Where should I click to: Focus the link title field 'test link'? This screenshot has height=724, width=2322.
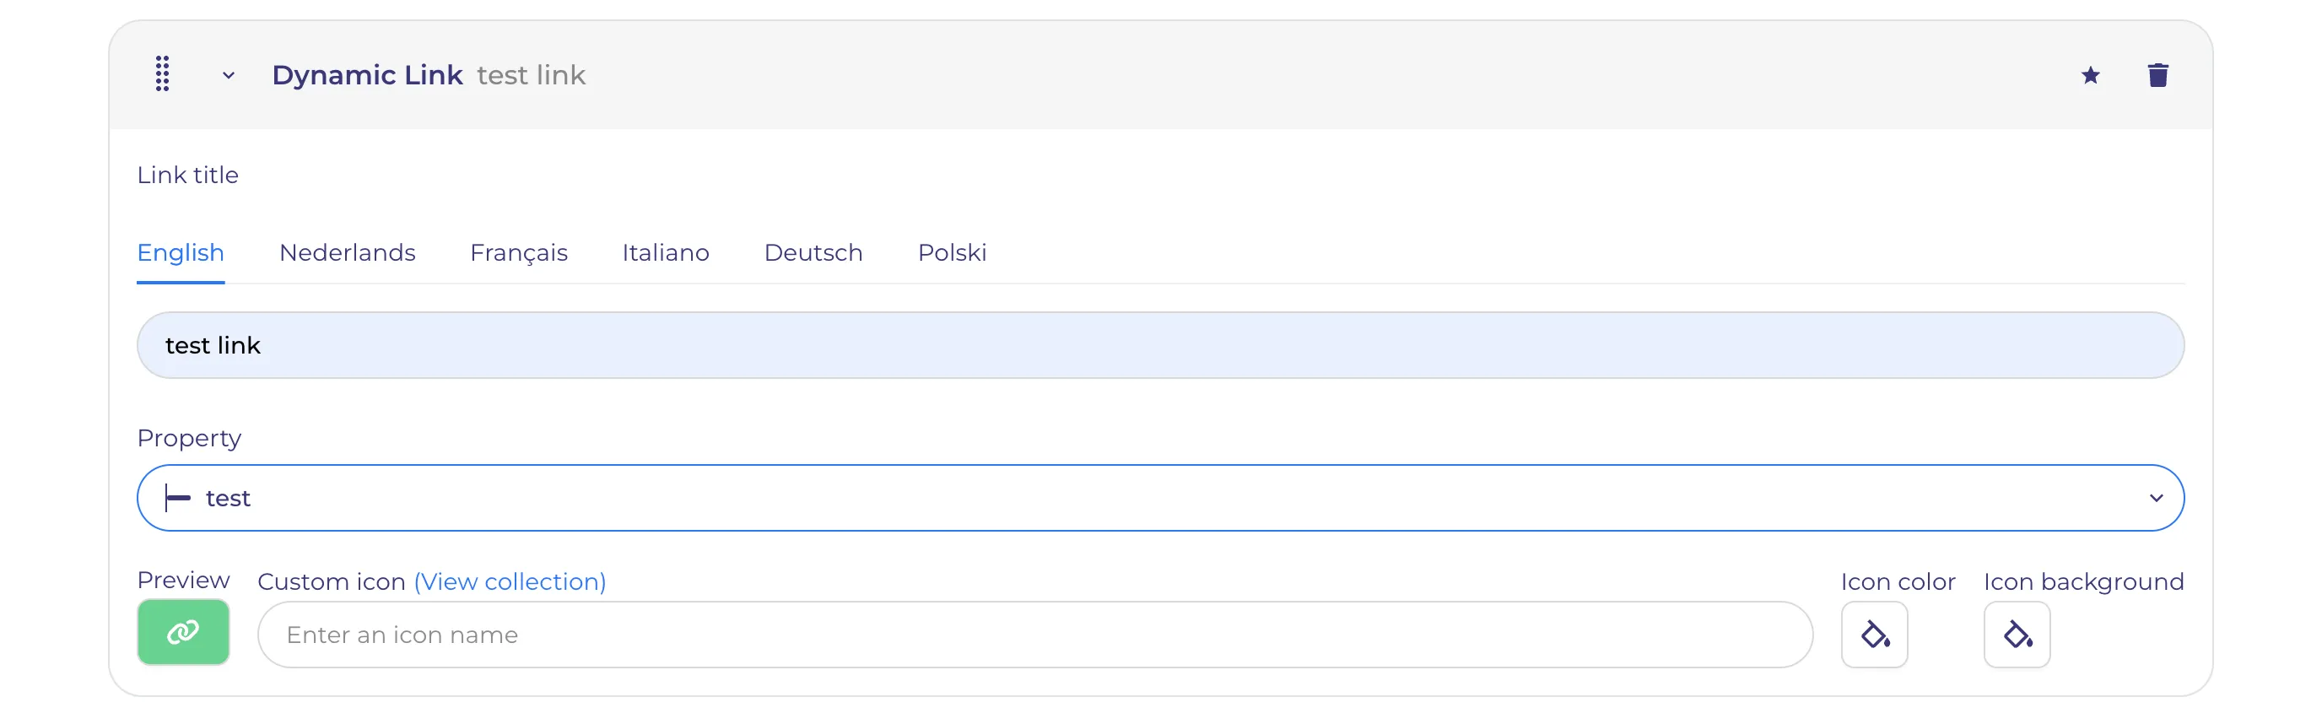[1160, 345]
